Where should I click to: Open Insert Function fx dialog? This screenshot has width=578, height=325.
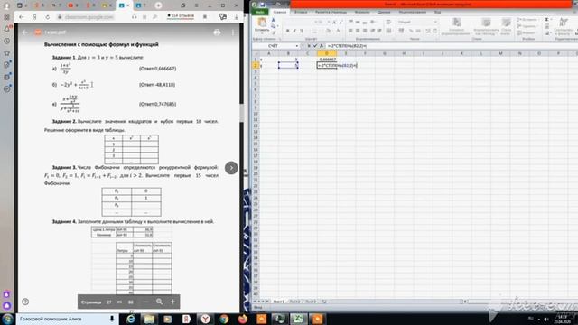(x=322, y=46)
